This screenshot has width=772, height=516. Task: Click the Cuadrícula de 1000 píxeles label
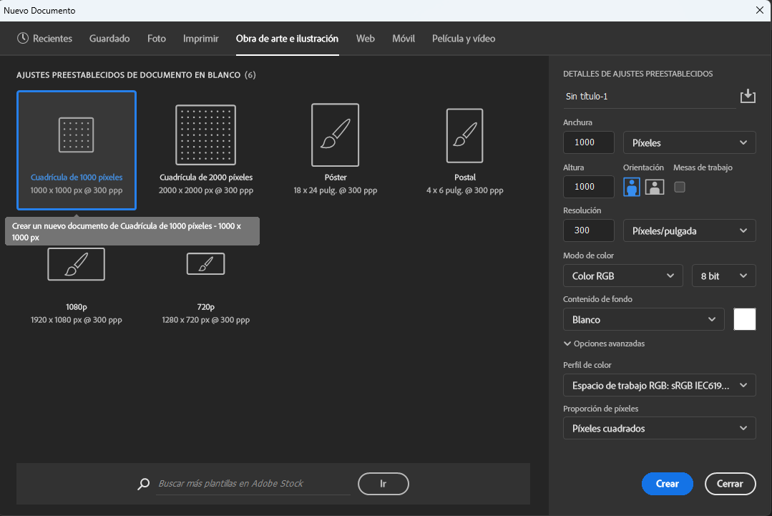coord(77,177)
